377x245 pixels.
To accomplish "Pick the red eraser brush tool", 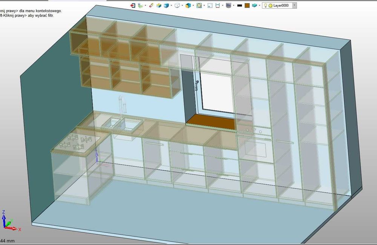I will click(x=151, y=5).
